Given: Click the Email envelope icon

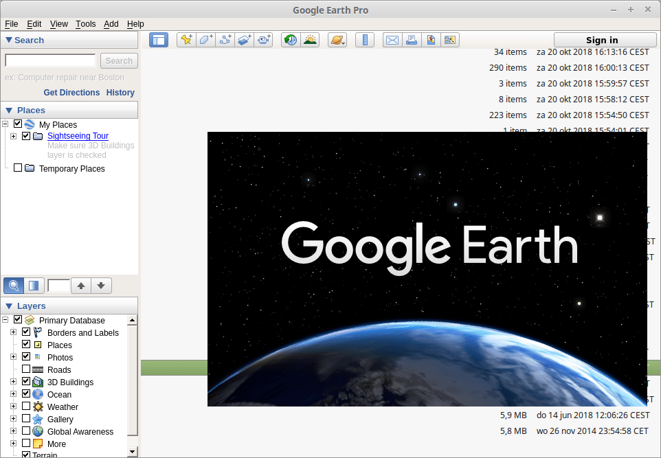Looking at the screenshot, I should point(392,40).
